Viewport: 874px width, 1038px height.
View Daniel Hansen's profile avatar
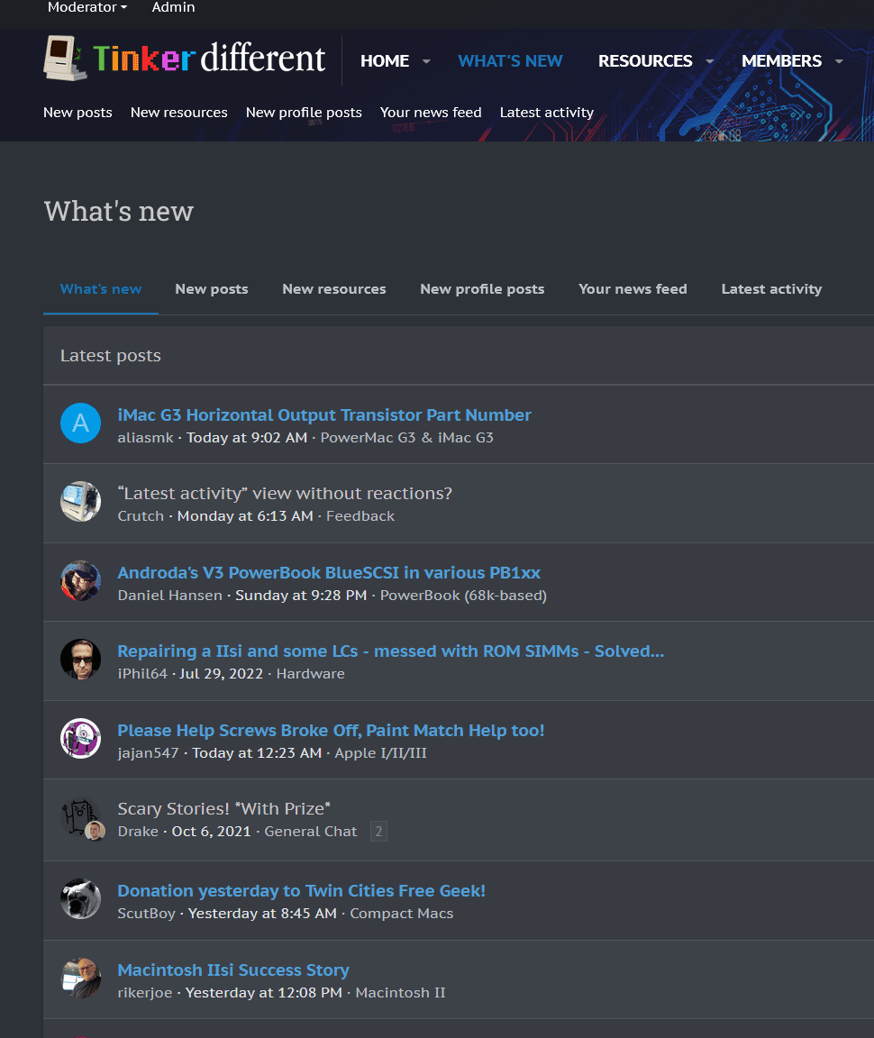[x=81, y=581]
